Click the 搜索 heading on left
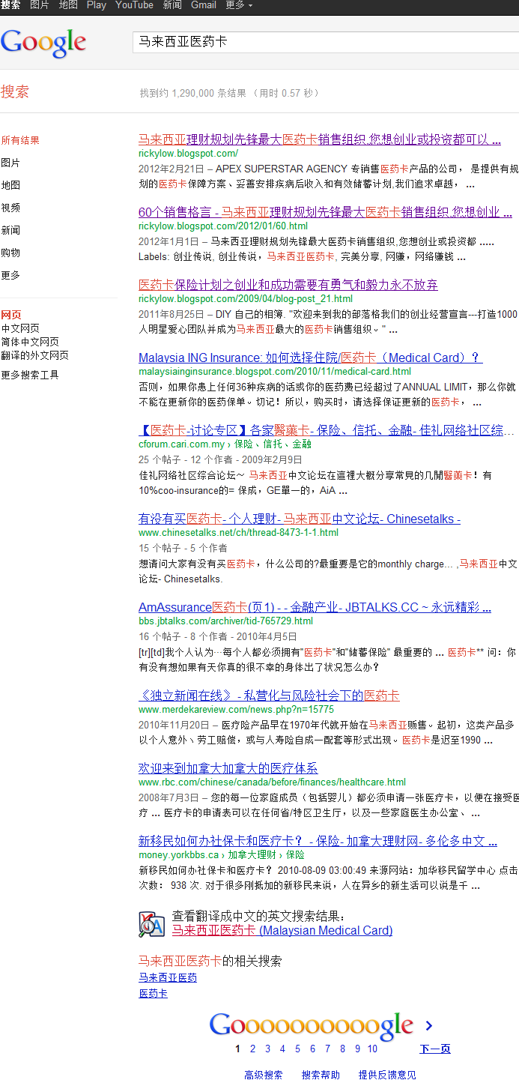Screen dimensions: 519x1092 pyautogui.click(x=15, y=91)
